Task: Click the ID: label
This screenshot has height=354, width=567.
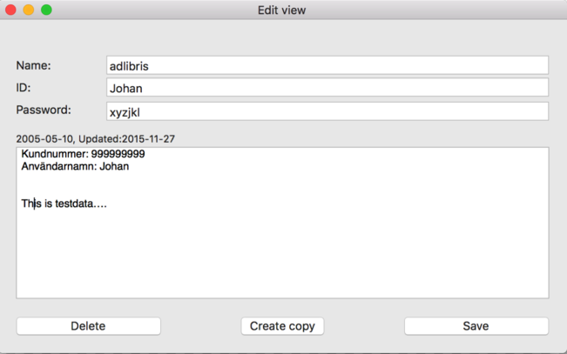Action: 24,88
